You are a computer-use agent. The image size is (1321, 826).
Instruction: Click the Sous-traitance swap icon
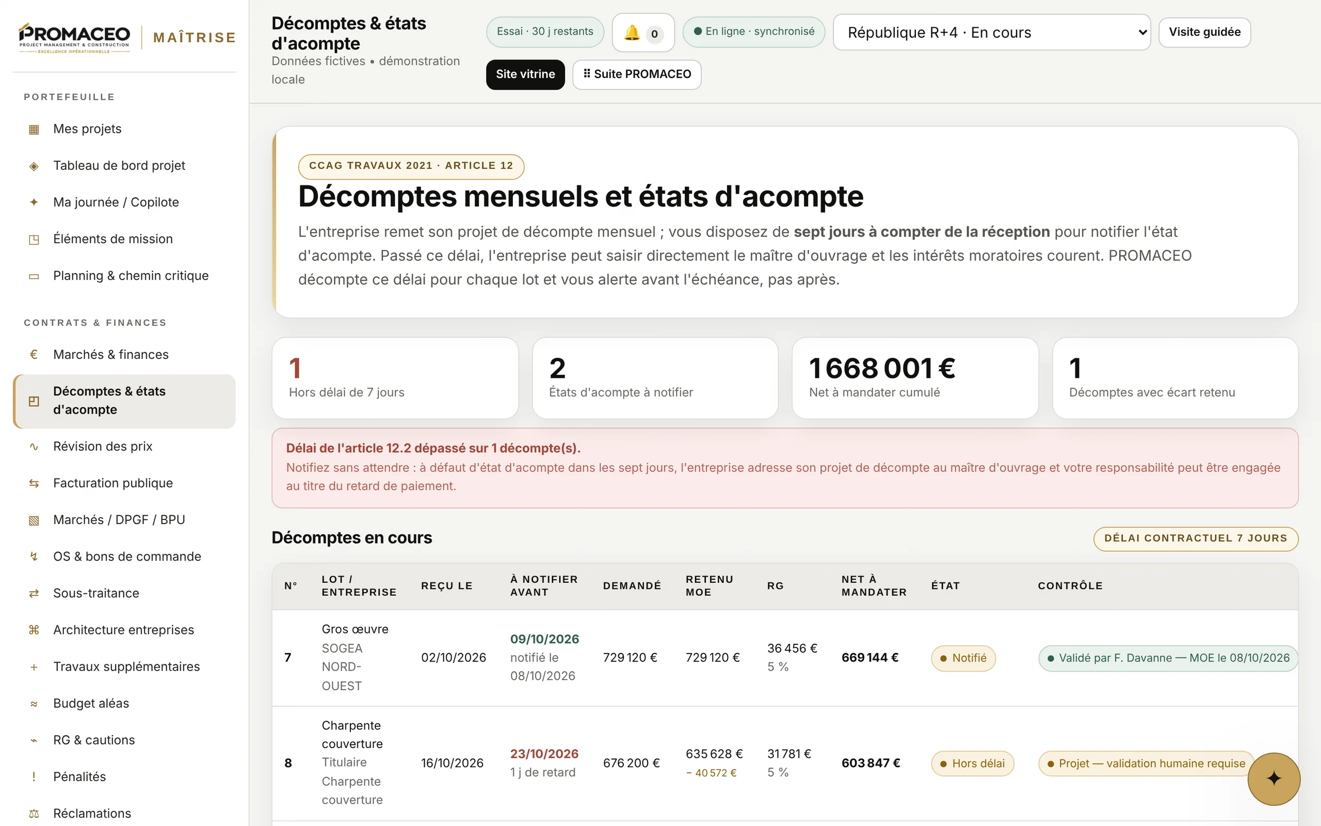[34, 593]
